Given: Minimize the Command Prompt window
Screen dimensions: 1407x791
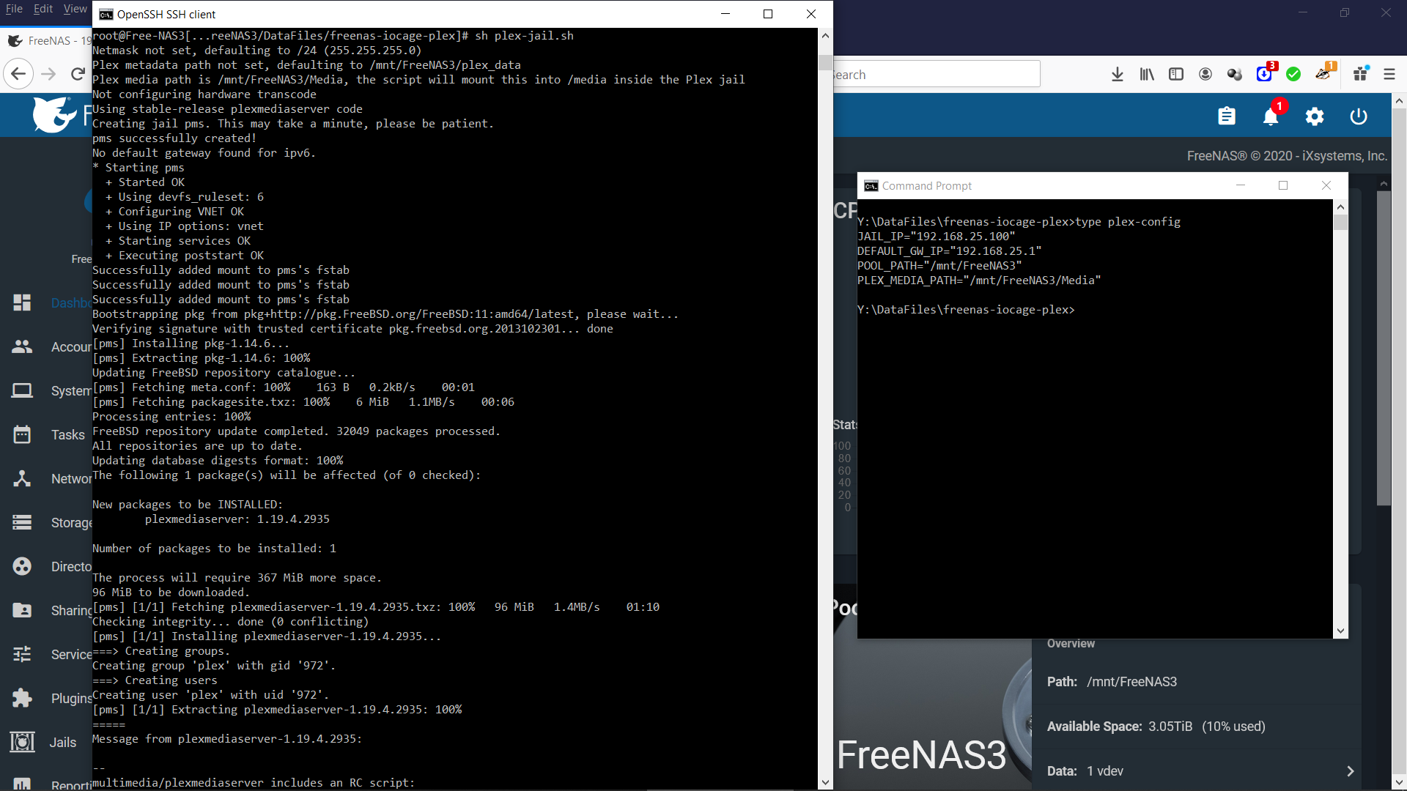Looking at the screenshot, I should point(1241,185).
